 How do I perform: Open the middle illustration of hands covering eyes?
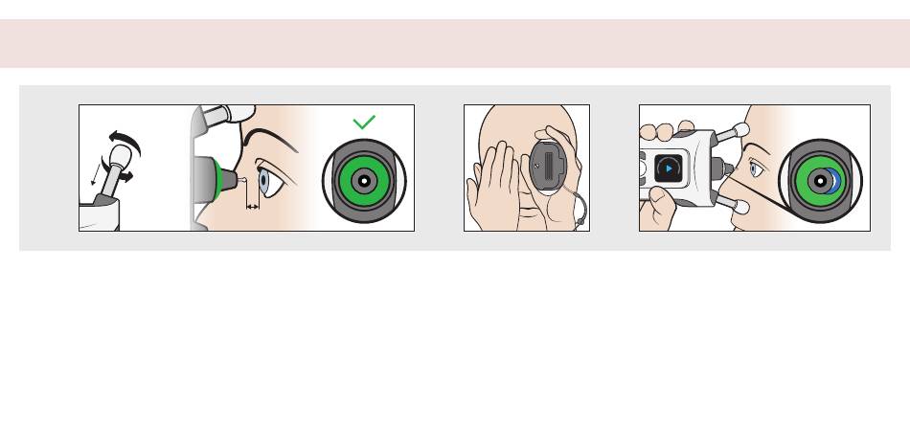[x=527, y=168]
